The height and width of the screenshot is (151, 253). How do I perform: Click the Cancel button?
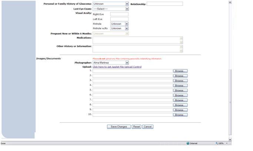coord(148,127)
